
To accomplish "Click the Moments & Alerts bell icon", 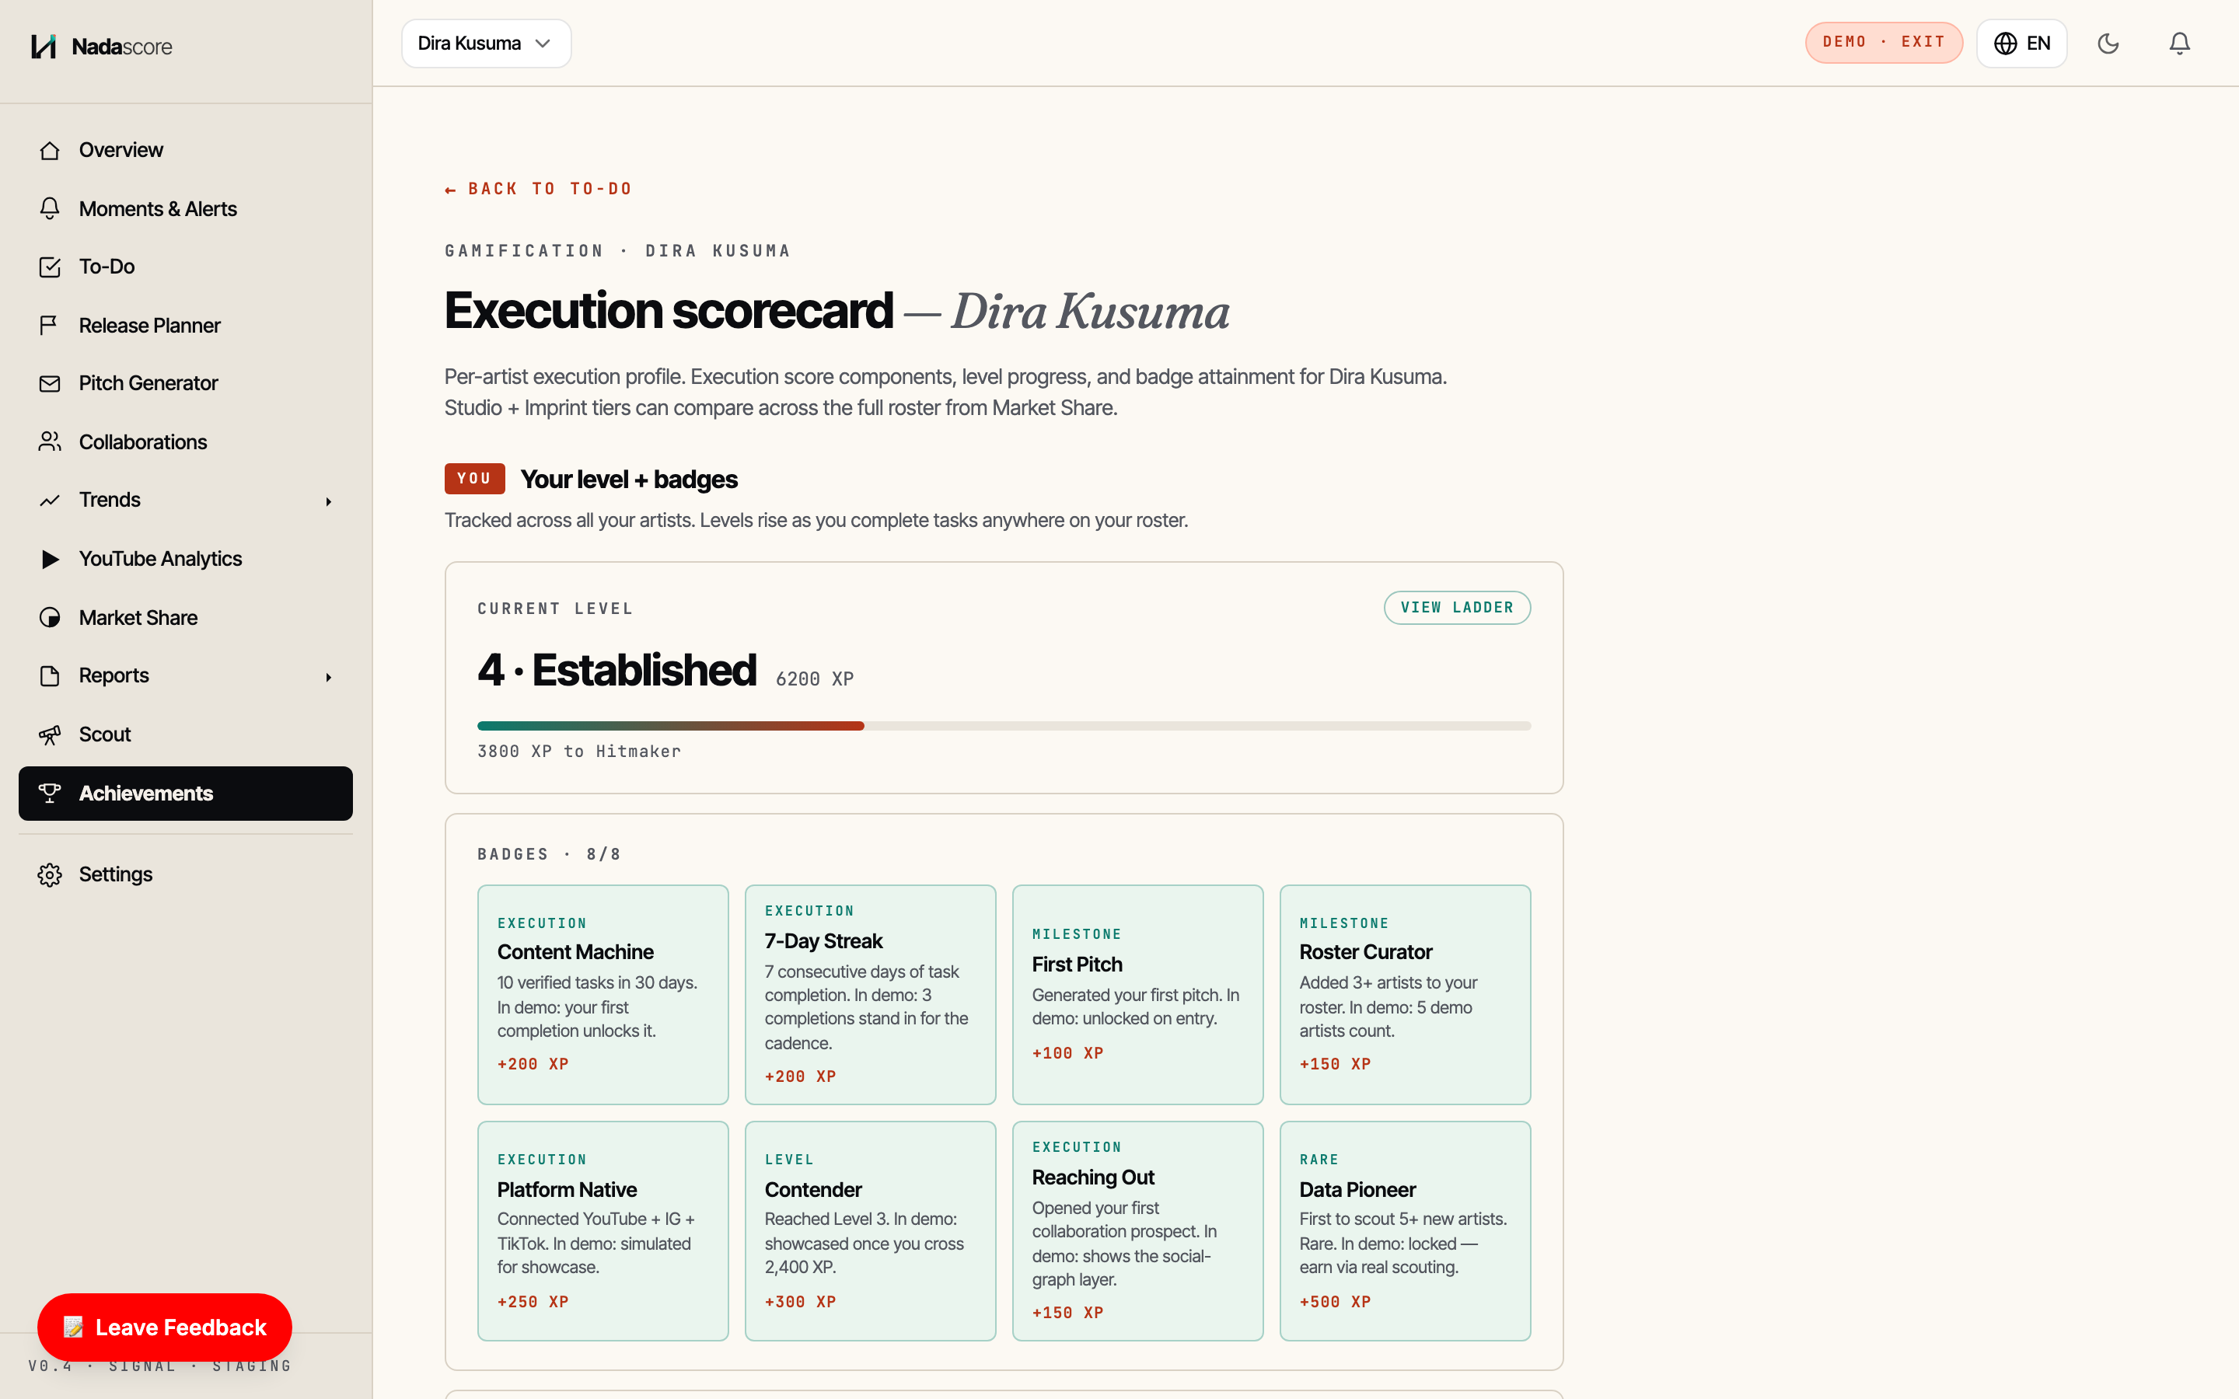I will (x=50, y=208).
